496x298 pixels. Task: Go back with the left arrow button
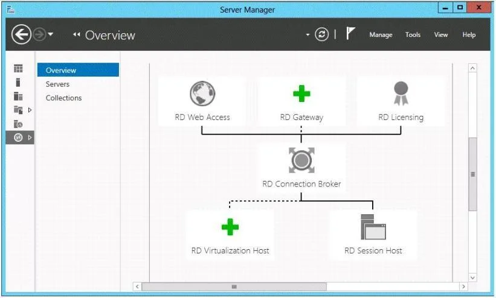pos(21,34)
